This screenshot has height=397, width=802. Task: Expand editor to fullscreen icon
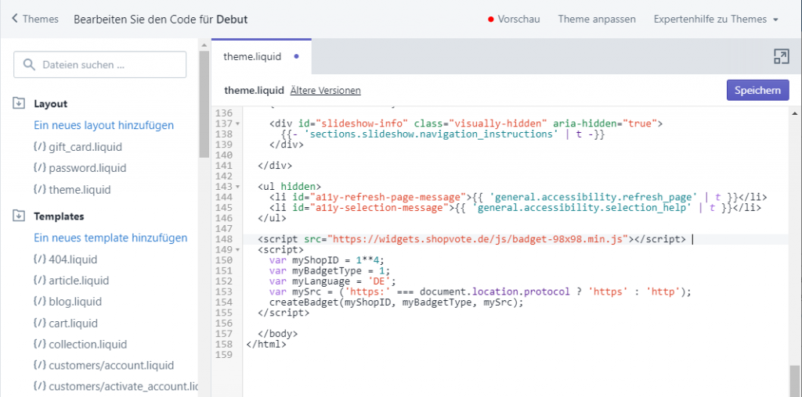click(x=781, y=56)
